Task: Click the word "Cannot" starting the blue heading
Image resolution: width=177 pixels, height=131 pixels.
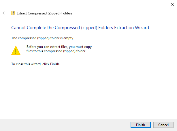Action: [18, 28]
